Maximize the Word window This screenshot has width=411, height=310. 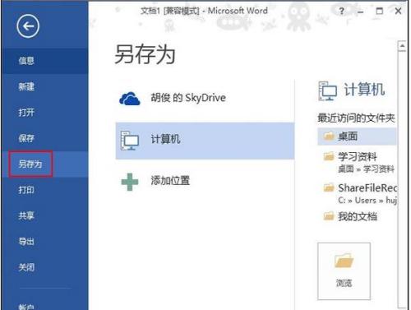click(x=380, y=11)
